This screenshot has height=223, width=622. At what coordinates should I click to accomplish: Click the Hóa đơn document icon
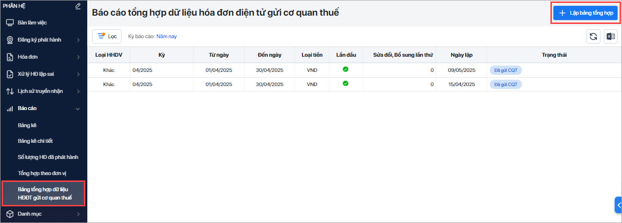(x=10, y=57)
